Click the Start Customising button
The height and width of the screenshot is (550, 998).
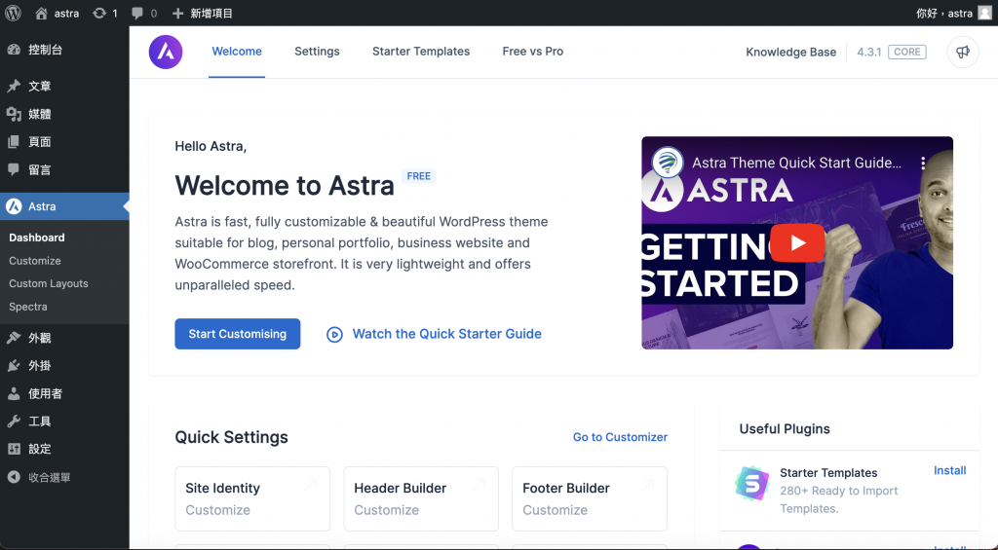tap(238, 334)
